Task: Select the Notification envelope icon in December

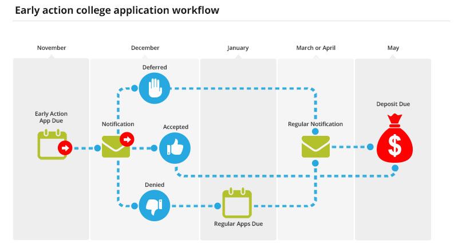Action: pyautogui.click(x=116, y=147)
